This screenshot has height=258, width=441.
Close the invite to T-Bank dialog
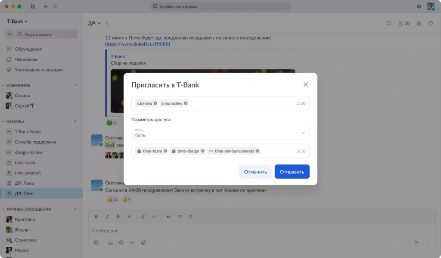pyautogui.click(x=306, y=84)
